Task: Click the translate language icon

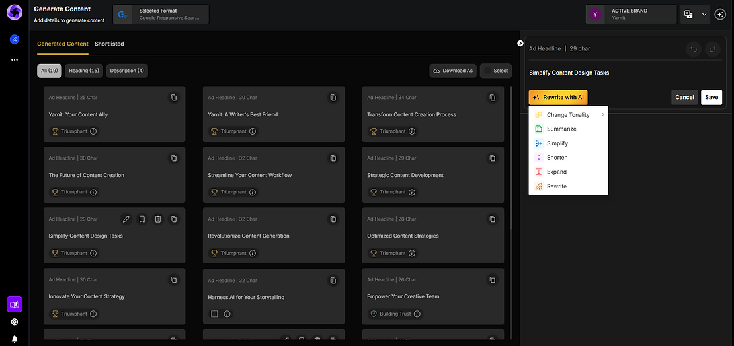Action: 688,14
